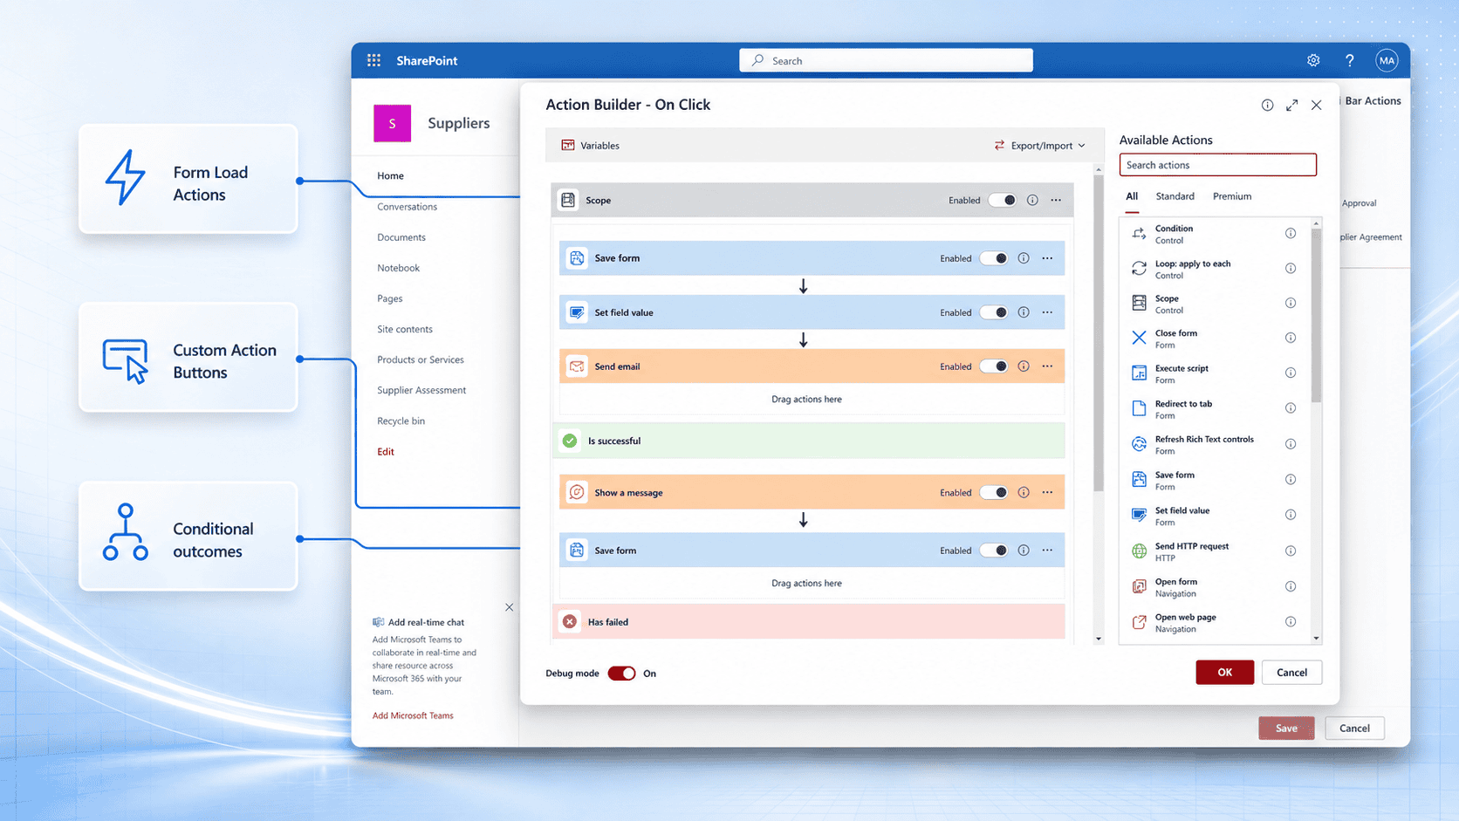Viewport: 1459px width, 821px height.
Task: Show info for the Redirect to tab action
Action: click(1291, 408)
